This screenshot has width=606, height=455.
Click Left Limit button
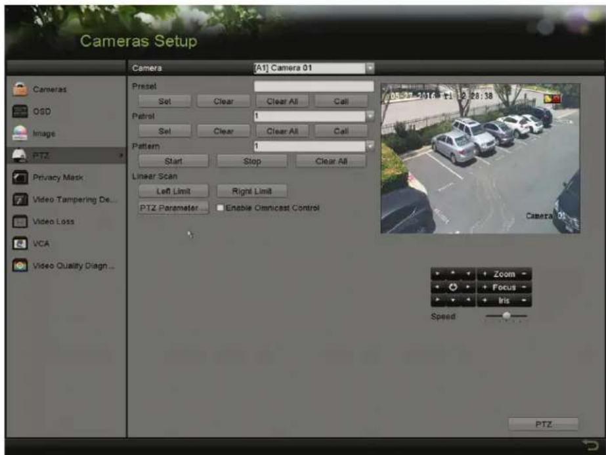click(x=173, y=191)
